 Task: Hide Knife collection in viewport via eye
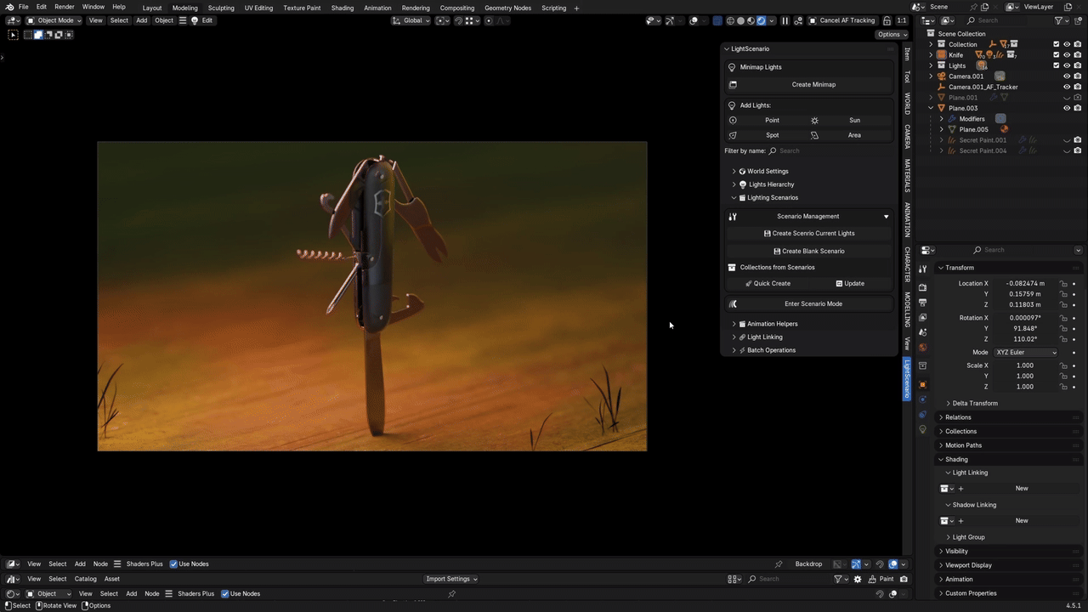pyautogui.click(x=1067, y=55)
